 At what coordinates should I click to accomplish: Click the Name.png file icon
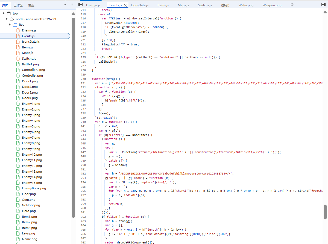coord(18,239)
